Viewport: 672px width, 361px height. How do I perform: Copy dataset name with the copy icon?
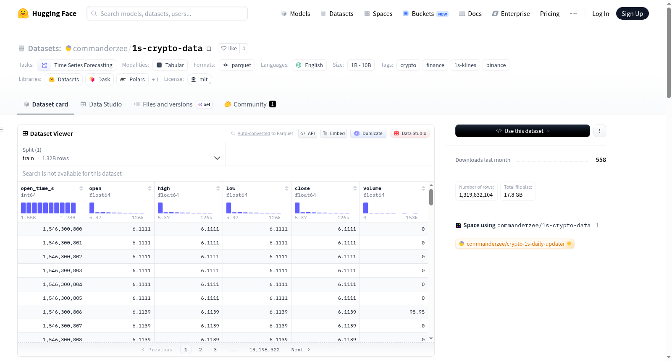(x=208, y=48)
